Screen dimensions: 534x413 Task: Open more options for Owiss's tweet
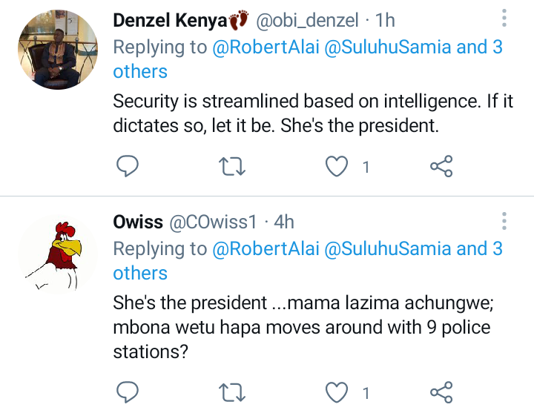504,221
